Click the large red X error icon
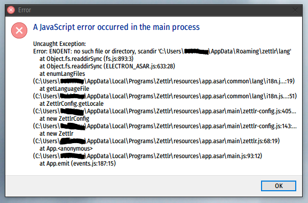Image resolution: width=308 pixels, height=203 pixels. pyautogui.click(x=19, y=30)
